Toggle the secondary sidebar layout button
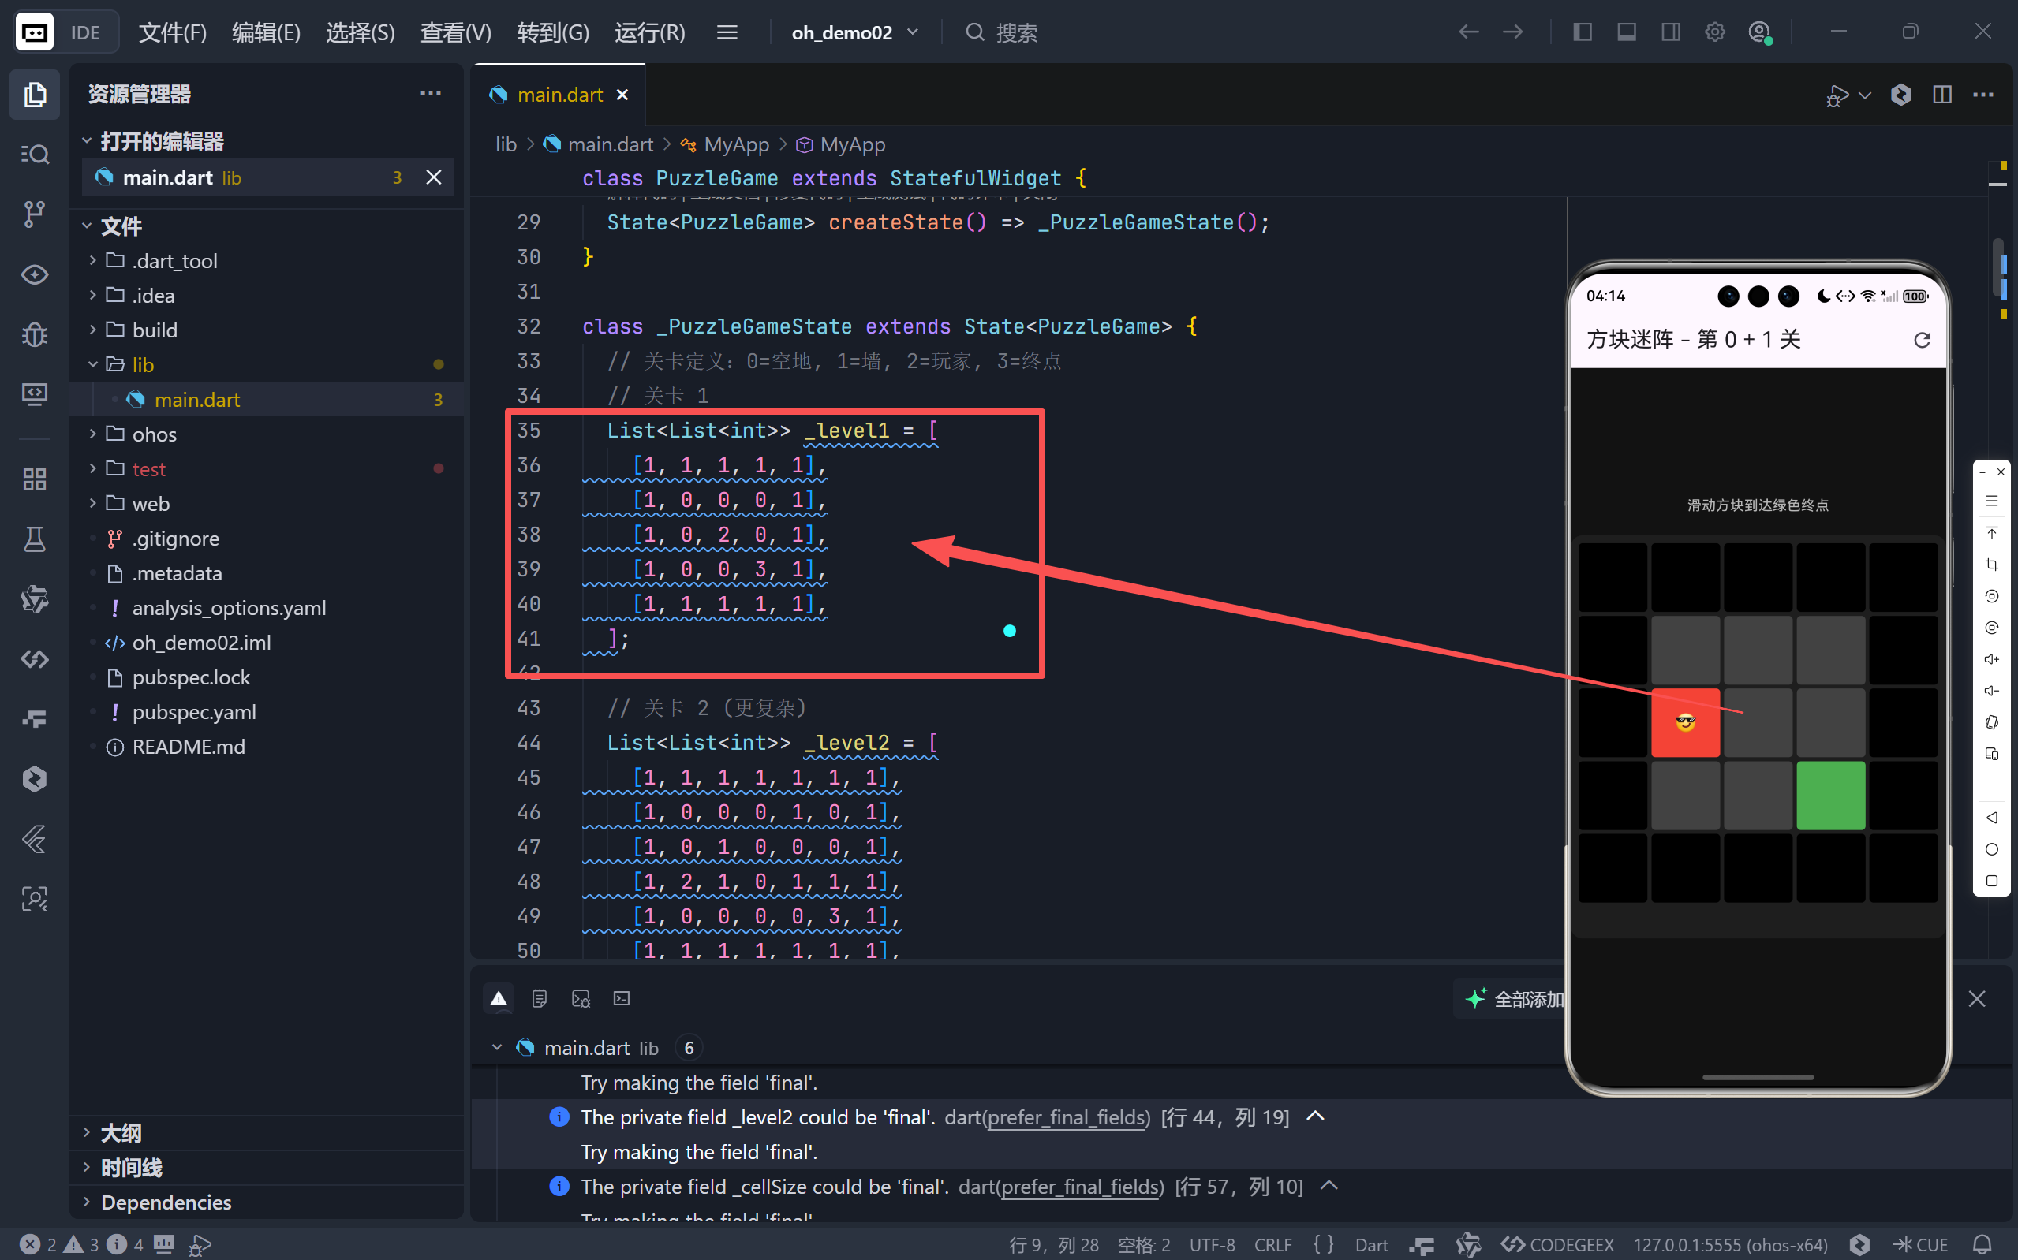 pos(1670,32)
